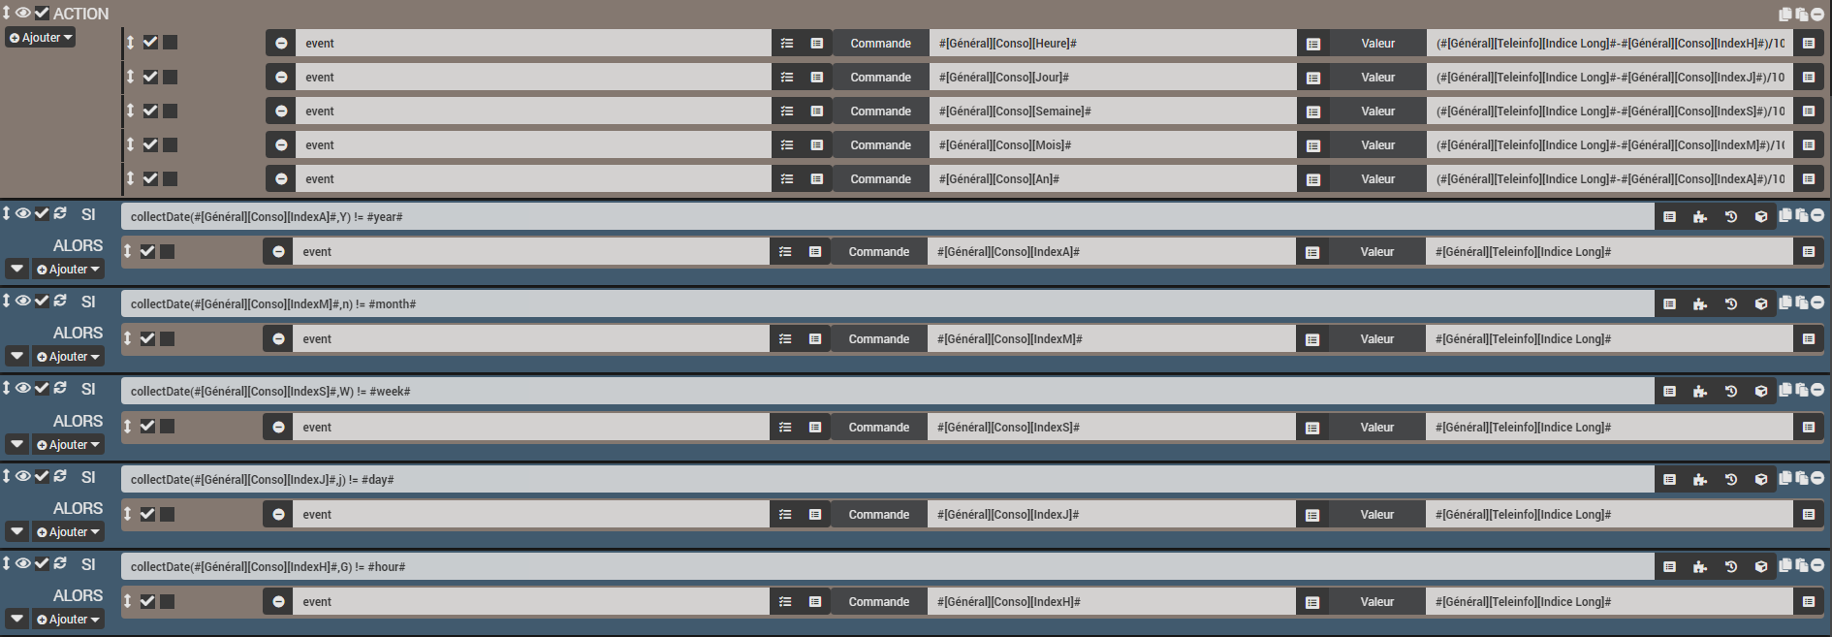Open value picker for IndexH formula row
The height and width of the screenshot is (637, 1832).
[x=1809, y=43]
